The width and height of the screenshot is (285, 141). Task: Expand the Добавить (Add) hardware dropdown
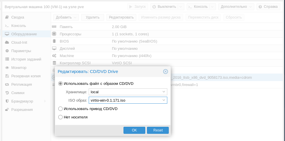[66, 17]
